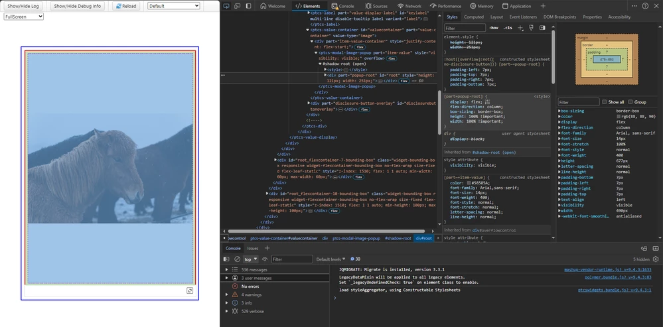
Task: Activate the inspect element picker icon
Action: pyautogui.click(x=226, y=6)
